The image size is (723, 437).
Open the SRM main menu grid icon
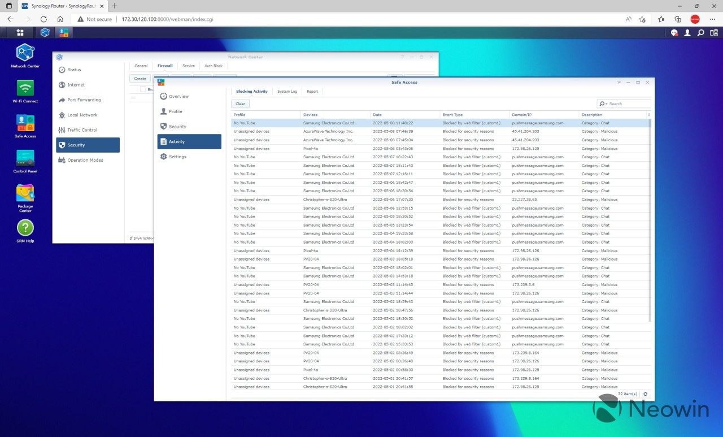click(20, 33)
